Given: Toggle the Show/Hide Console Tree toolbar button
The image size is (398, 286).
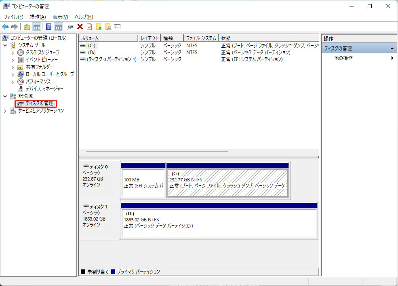Looking at the screenshot, I should tap(37, 27).
